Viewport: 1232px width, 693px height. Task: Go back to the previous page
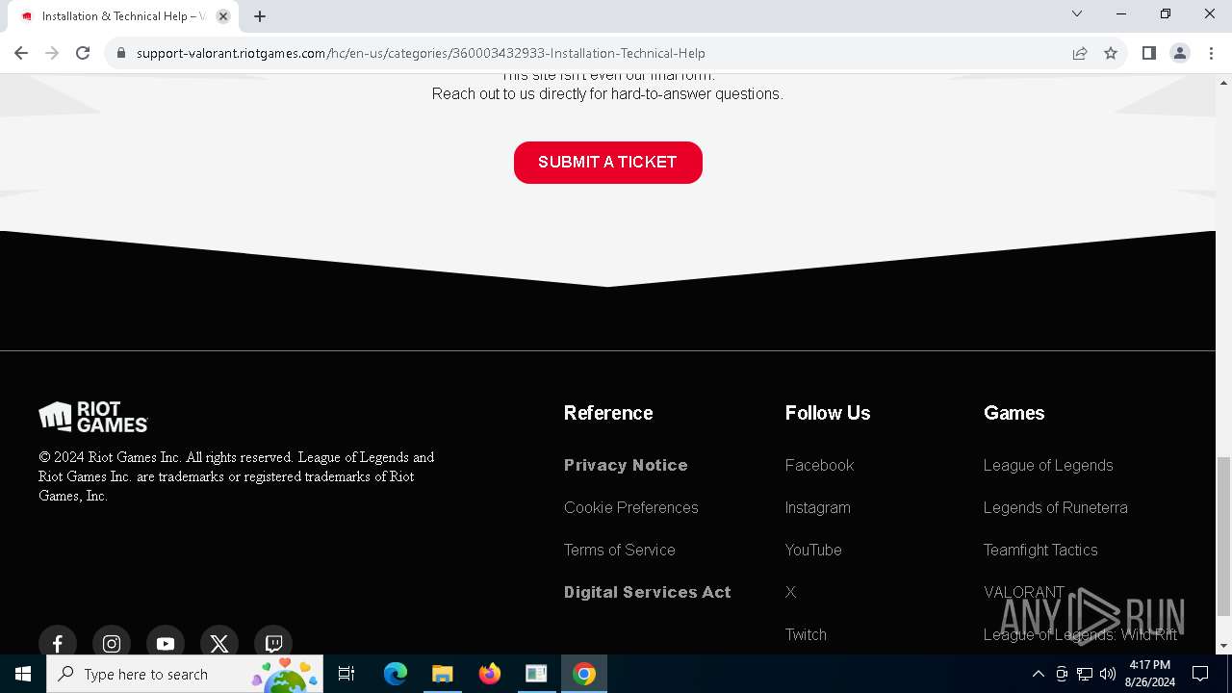pyautogui.click(x=21, y=53)
